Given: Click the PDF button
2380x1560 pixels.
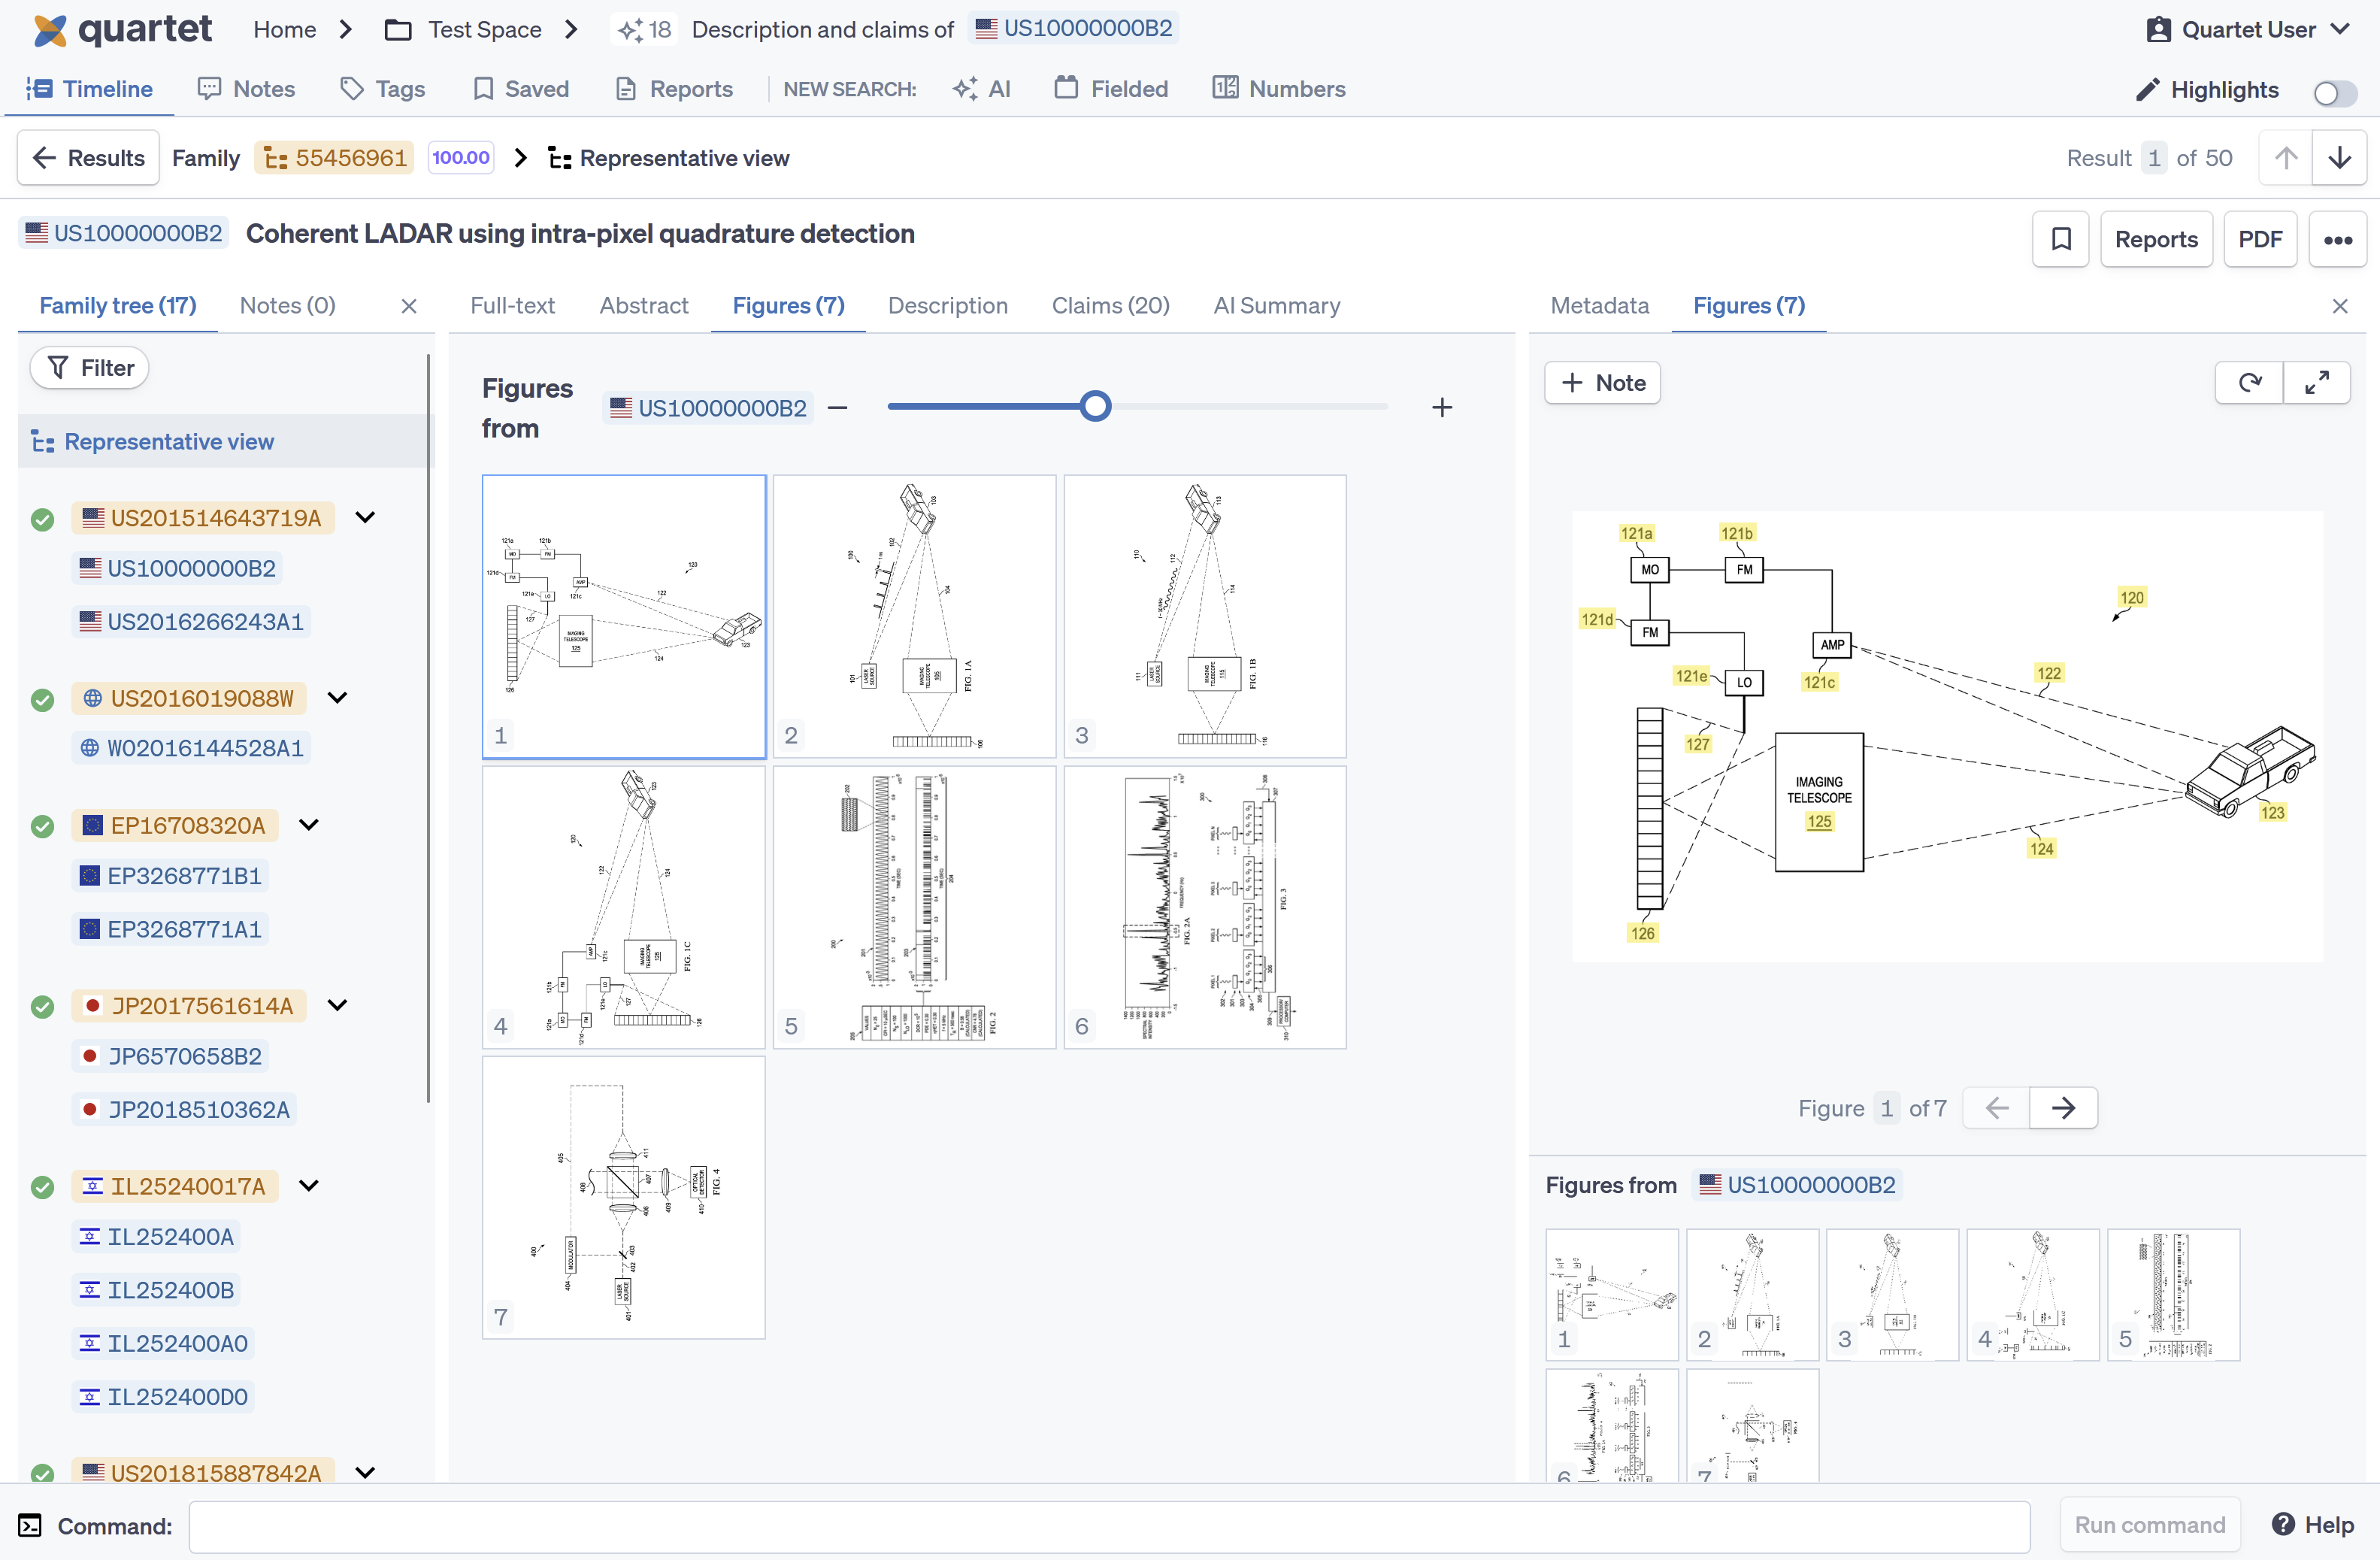Looking at the screenshot, I should point(2259,239).
